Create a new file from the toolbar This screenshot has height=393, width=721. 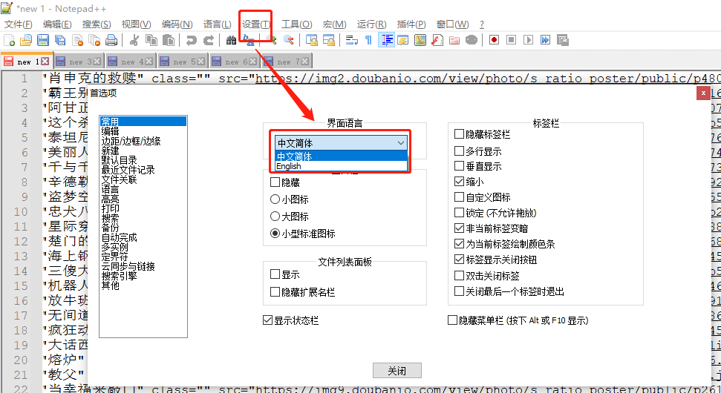click(x=9, y=40)
